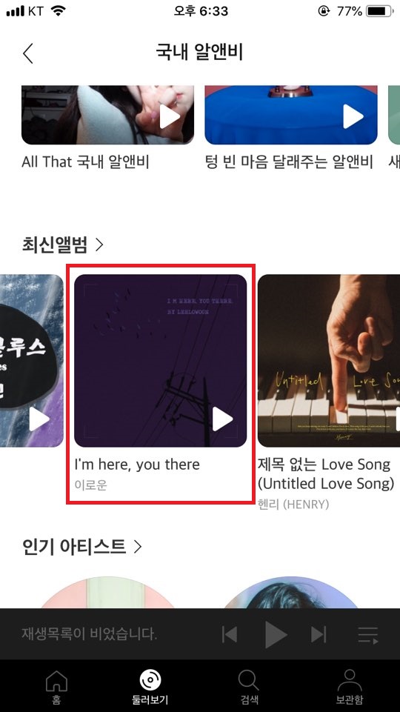The height and width of the screenshot is (712, 400).
Task: Open the 제목 없는 Love Song title link
Action: tap(325, 473)
